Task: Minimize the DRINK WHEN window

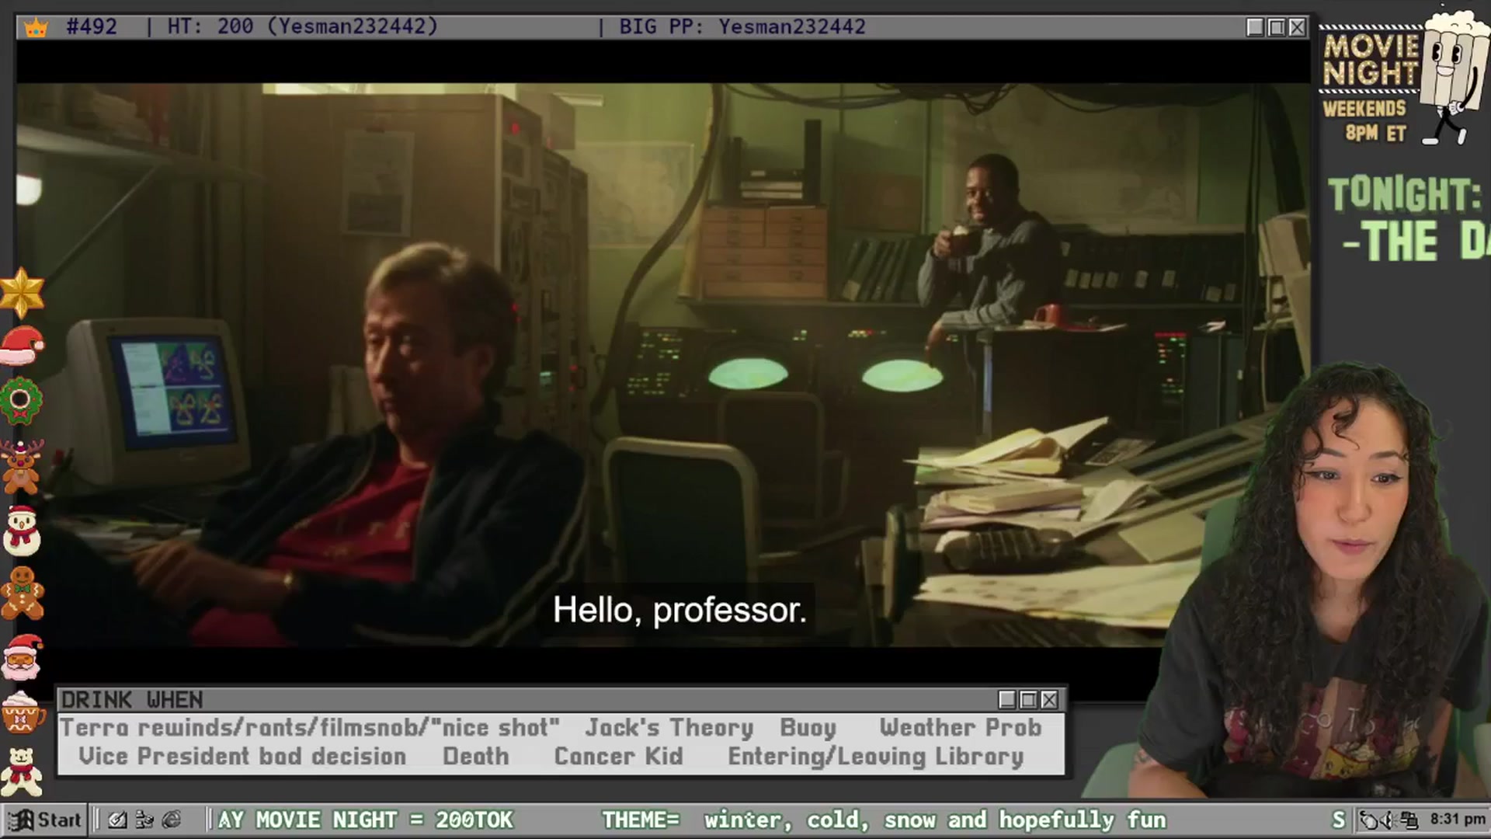Action: tap(1007, 700)
